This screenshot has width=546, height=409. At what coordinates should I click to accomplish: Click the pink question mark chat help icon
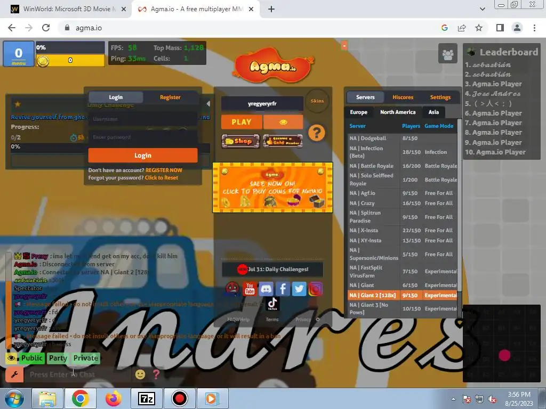(x=156, y=374)
